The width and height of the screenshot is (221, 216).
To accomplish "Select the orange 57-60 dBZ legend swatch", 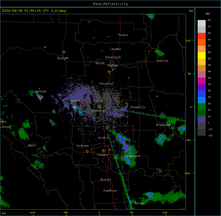I will pos(202,42).
